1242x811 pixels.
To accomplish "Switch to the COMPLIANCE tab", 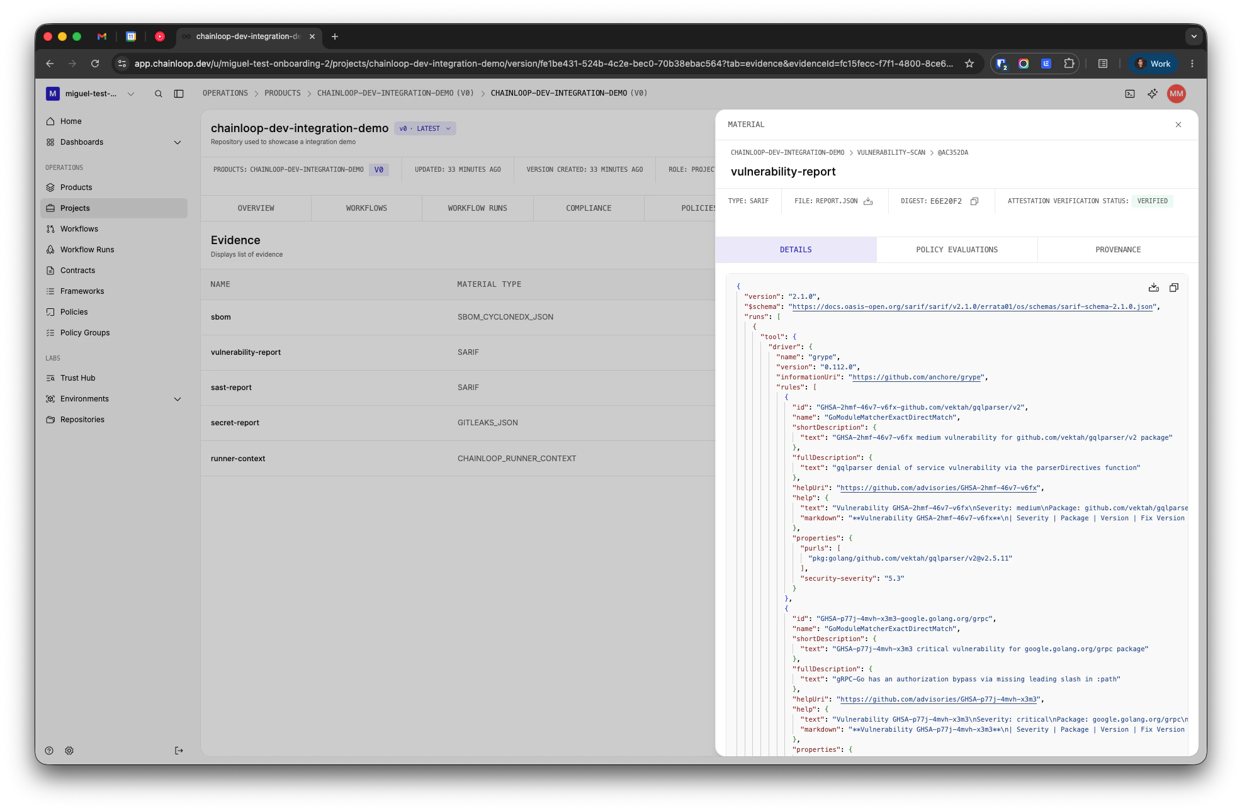I will point(589,208).
